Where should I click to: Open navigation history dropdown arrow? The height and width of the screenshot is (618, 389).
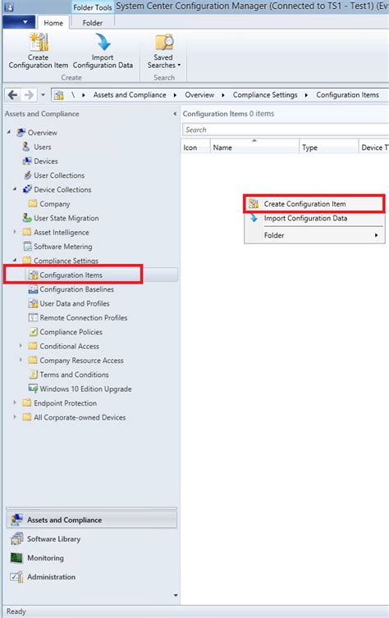click(43, 95)
